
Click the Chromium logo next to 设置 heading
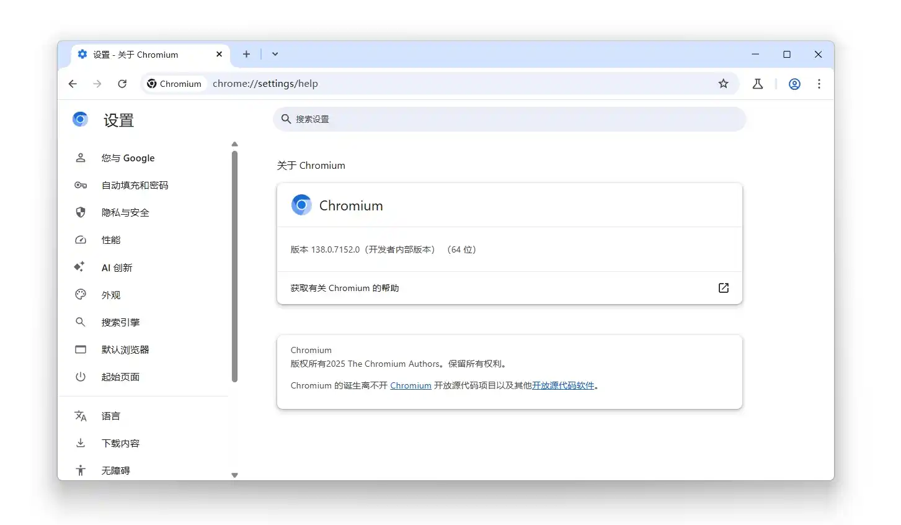80,119
